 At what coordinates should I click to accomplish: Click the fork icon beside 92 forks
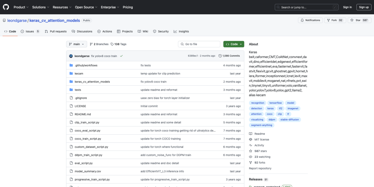(251, 163)
